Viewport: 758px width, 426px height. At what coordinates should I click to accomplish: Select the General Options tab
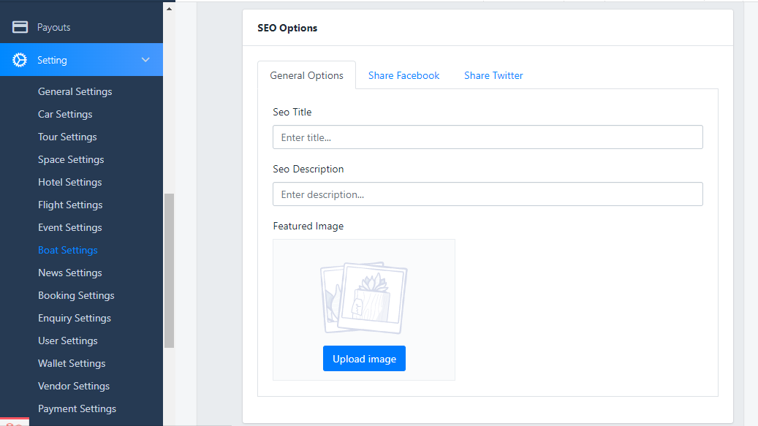click(x=306, y=75)
